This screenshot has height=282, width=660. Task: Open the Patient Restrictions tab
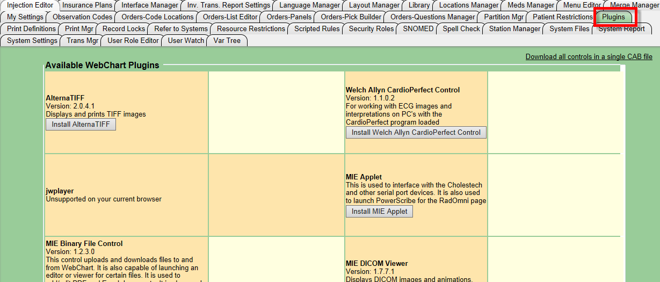[x=562, y=17]
